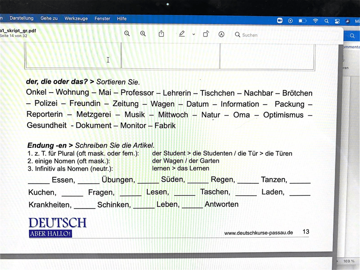Open the Hilfe menu
The width and height of the screenshot is (360, 270).
[x=122, y=19]
